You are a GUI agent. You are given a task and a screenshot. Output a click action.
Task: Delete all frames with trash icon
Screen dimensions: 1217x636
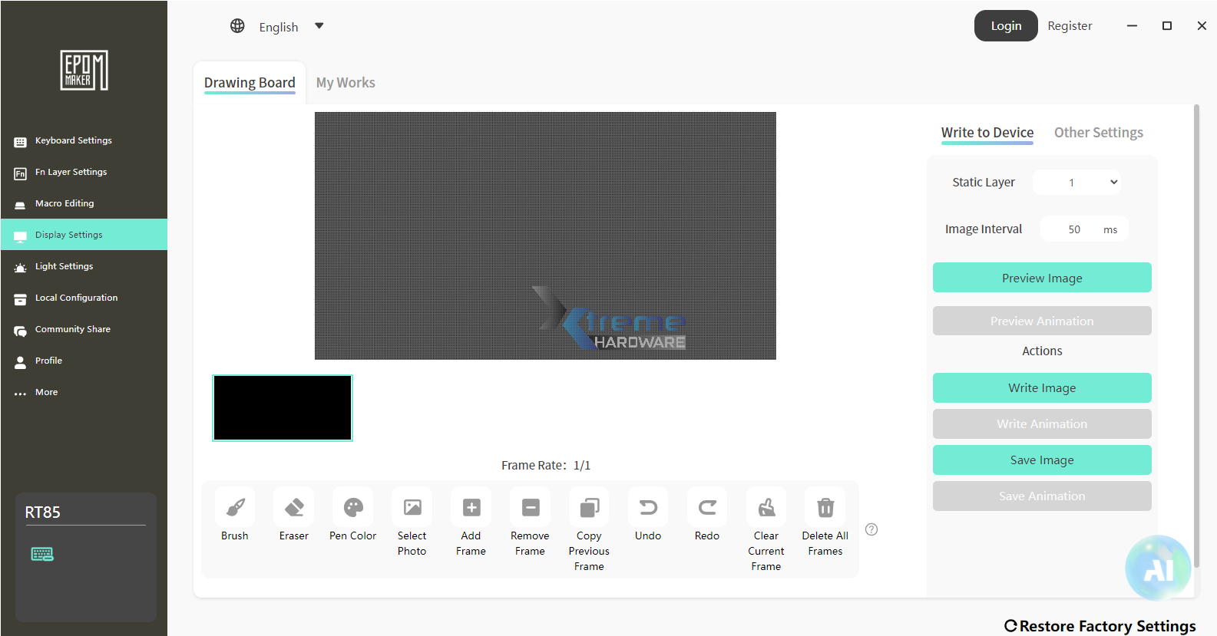(825, 508)
